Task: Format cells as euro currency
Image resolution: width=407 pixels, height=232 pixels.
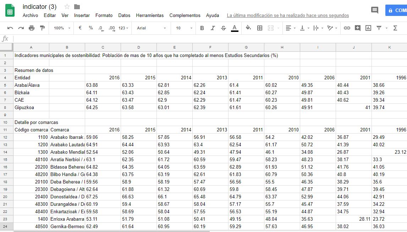Action: tap(80, 28)
